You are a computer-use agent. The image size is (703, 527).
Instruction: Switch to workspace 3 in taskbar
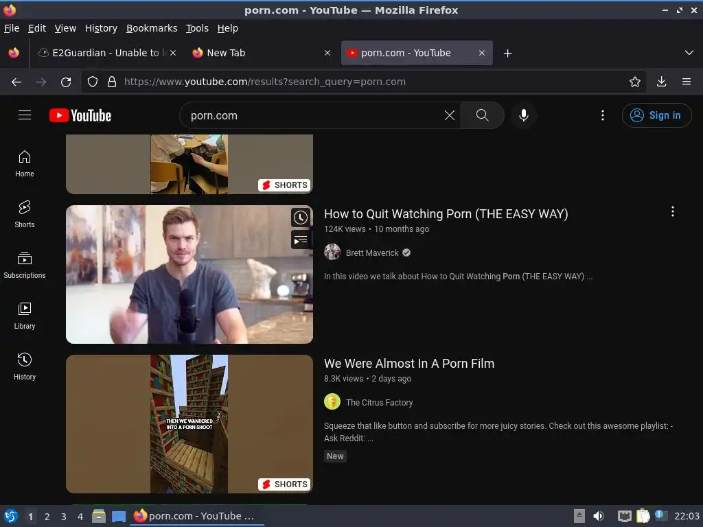64,517
